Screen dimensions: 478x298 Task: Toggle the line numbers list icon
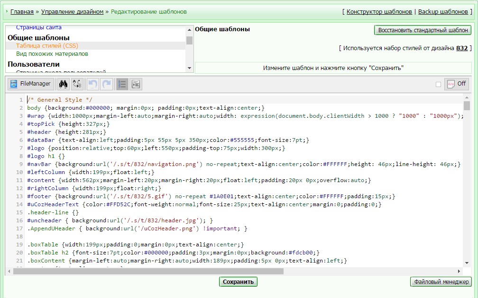click(122, 84)
